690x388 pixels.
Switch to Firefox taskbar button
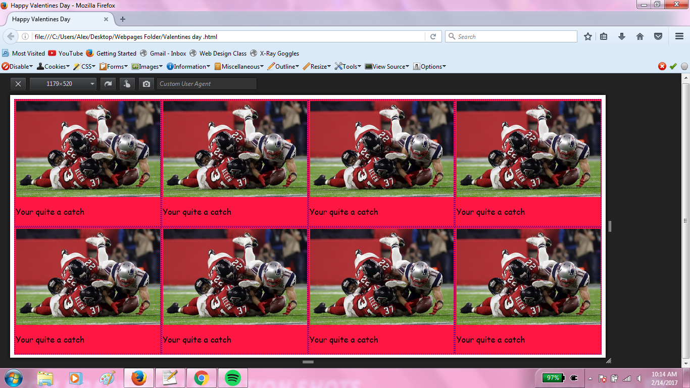point(138,378)
